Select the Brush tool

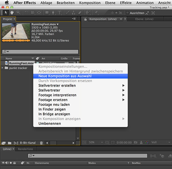pyautogui.click(x=68, y=13)
